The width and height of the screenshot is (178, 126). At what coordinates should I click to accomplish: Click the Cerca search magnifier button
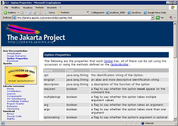coord(50,12)
